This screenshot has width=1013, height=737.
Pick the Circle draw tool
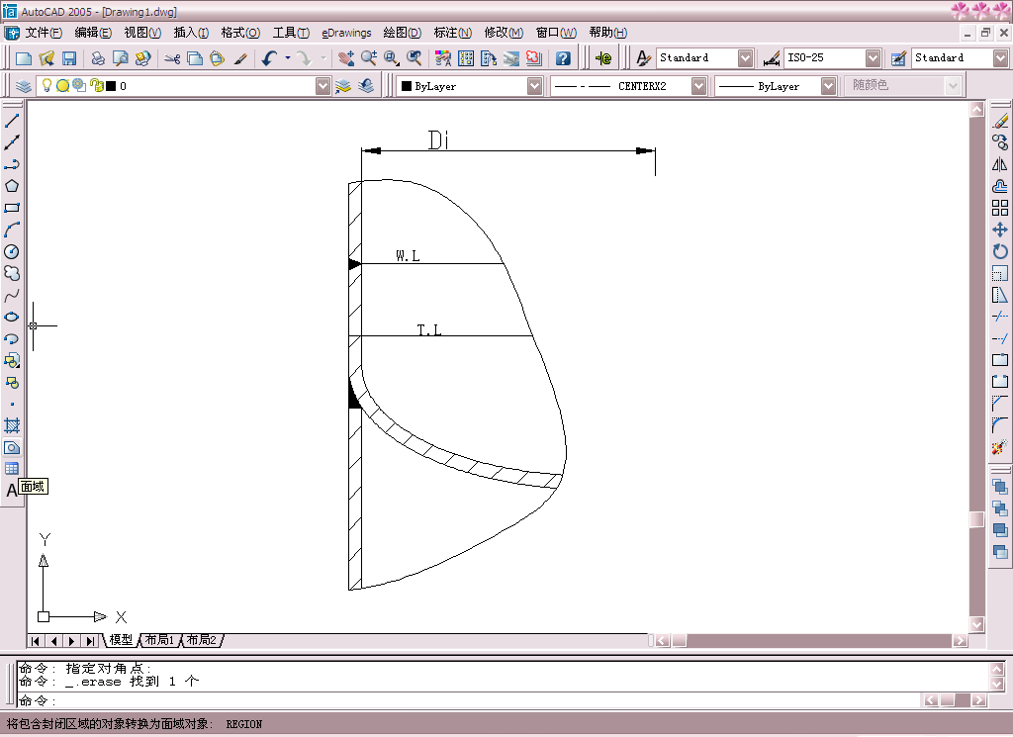coord(12,251)
